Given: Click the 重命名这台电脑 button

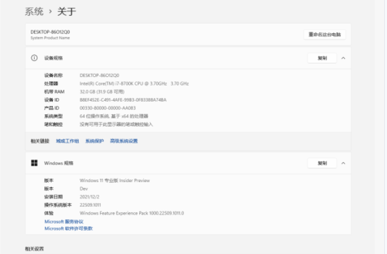Looking at the screenshot, I should click(325, 35).
